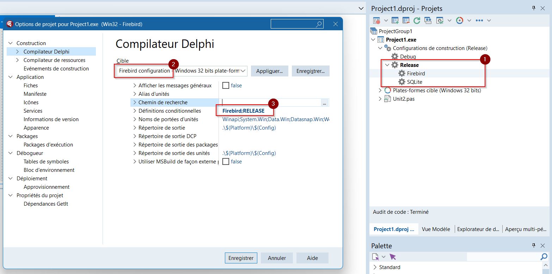Click the Appliquer... button

coord(270,71)
